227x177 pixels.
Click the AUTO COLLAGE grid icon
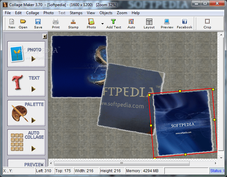(17, 142)
